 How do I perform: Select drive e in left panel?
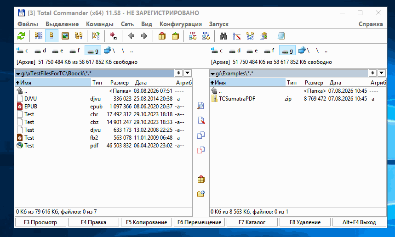tap(57, 51)
